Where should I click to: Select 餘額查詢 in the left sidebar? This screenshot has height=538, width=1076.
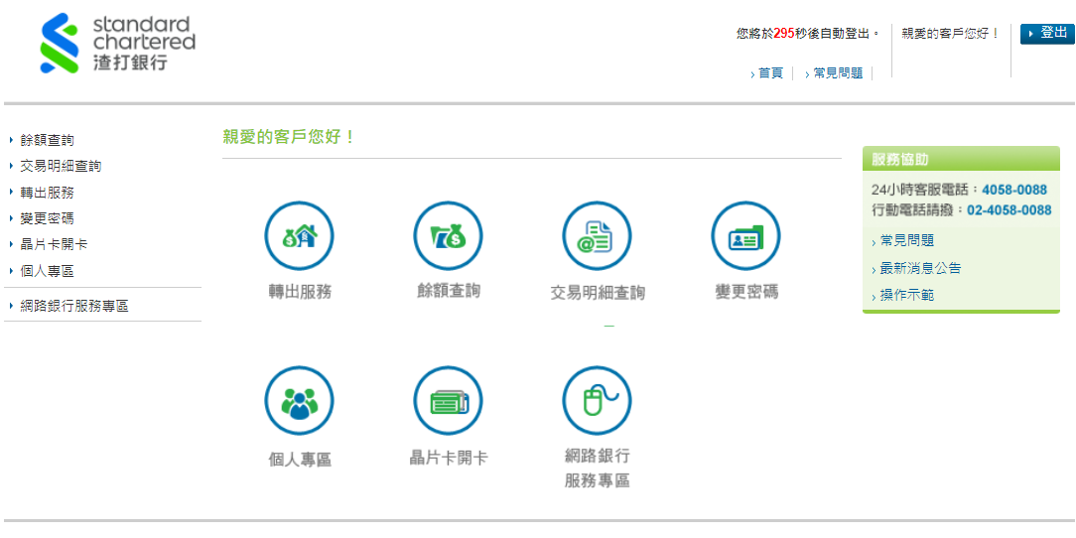tap(47, 141)
